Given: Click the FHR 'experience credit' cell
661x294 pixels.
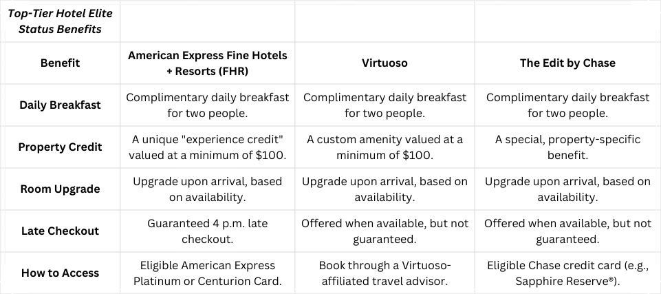Looking at the screenshot, I should [208, 147].
